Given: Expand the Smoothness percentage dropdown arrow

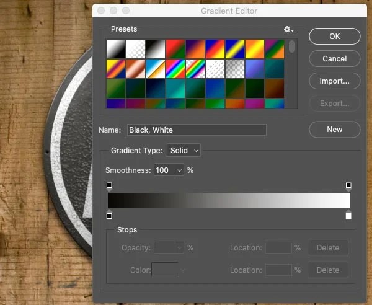Looking at the screenshot, I should click(x=179, y=170).
